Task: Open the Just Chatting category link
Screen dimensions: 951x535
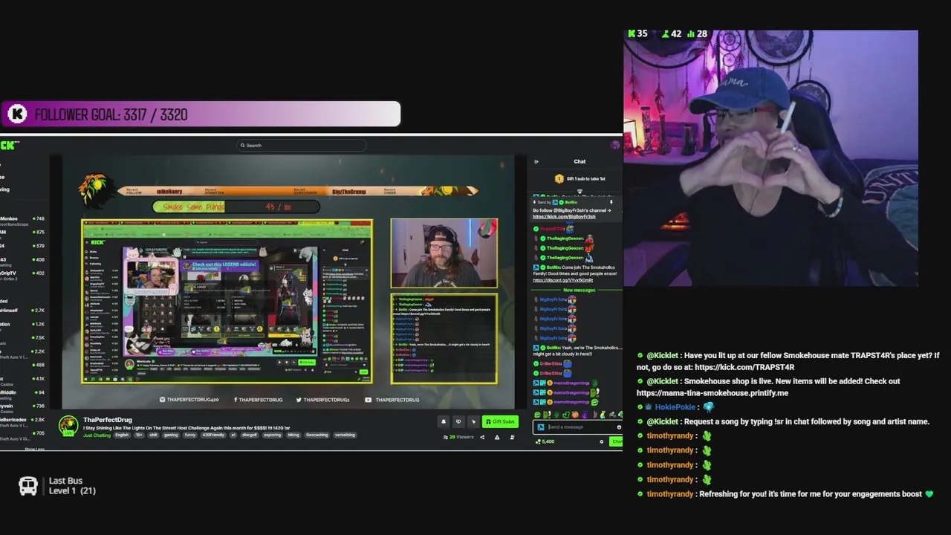Action: tap(97, 435)
